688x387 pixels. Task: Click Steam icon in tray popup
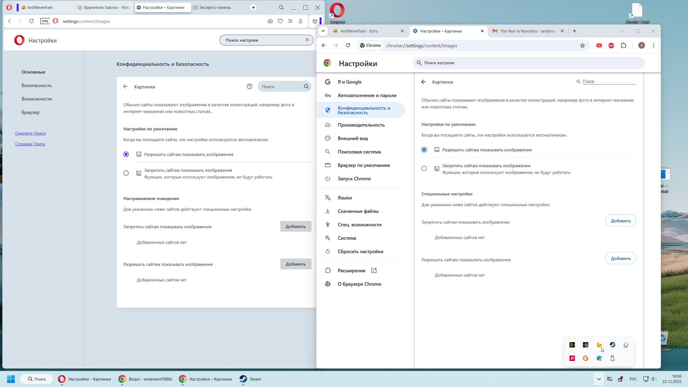612,345
